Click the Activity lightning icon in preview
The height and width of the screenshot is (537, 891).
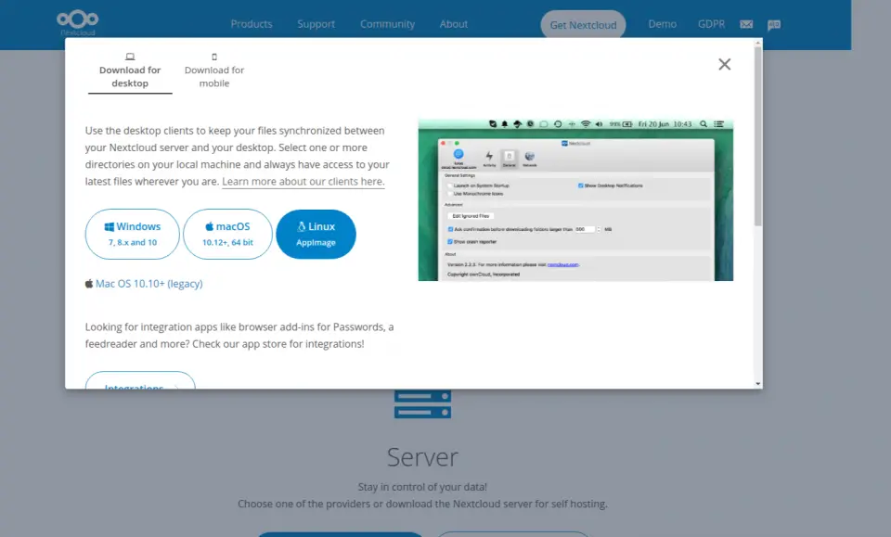[489, 158]
